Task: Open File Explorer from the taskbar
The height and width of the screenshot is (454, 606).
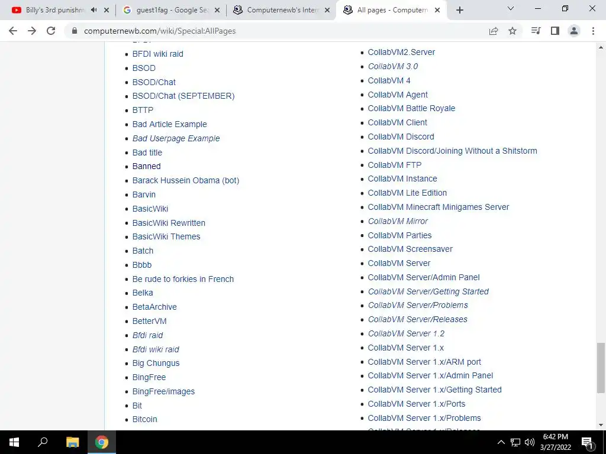Action: click(x=72, y=442)
